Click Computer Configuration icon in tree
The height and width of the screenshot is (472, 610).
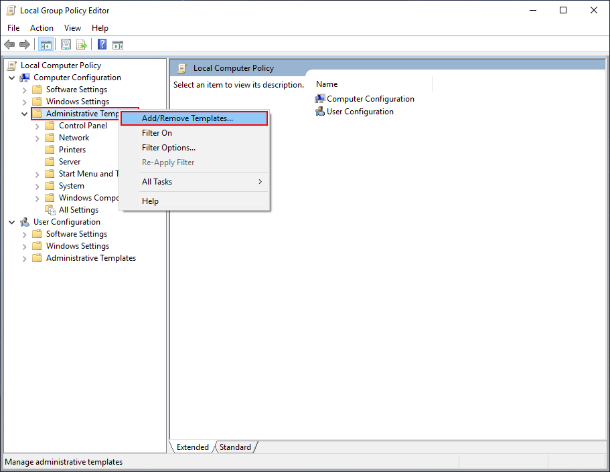(25, 78)
